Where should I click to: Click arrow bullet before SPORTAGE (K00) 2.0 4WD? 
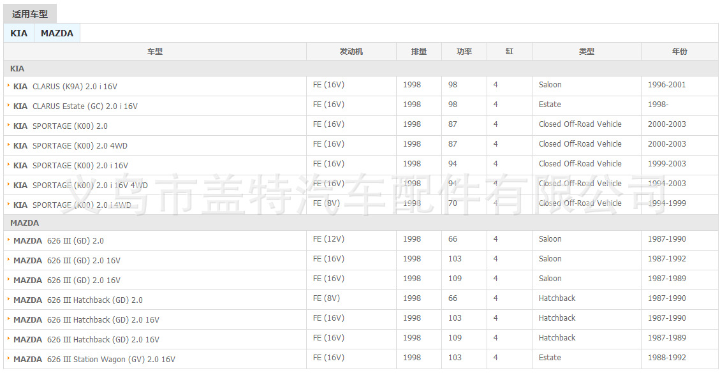(8, 145)
